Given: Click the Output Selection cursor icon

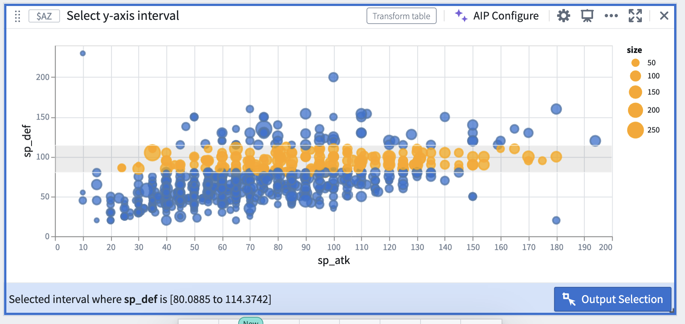Looking at the screenshot, I should 569,299.
